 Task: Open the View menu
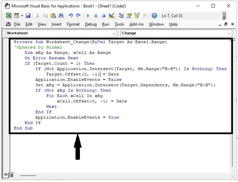pos(42,24)
